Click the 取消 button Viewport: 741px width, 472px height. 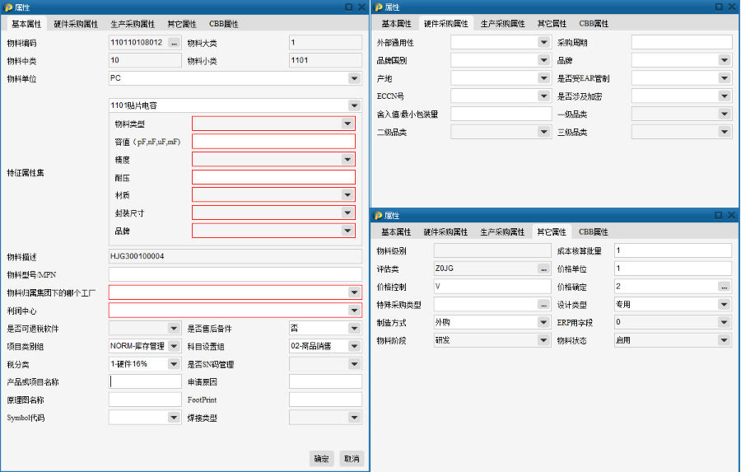click(x=352, y=458)
